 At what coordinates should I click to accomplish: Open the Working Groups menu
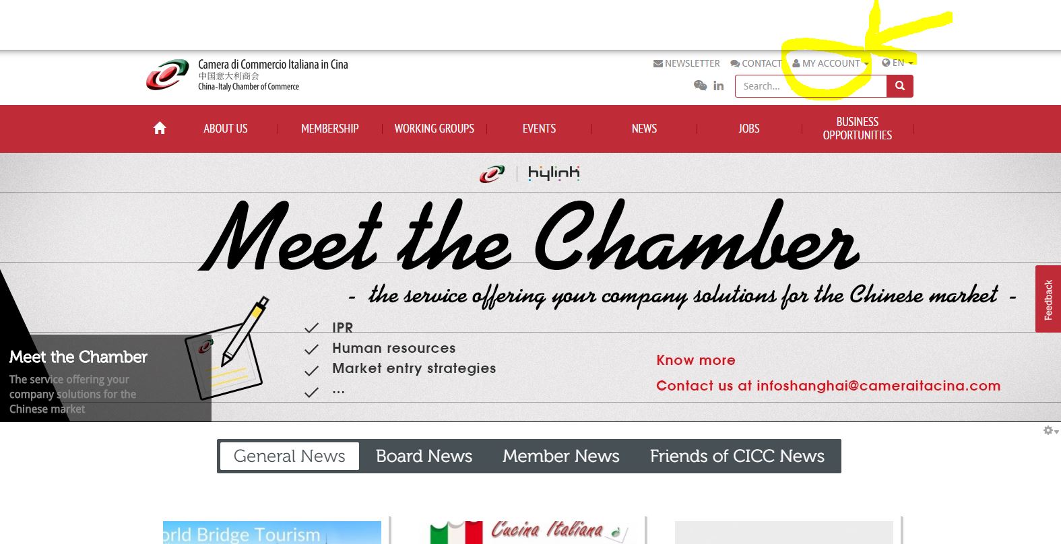point(435,129)
